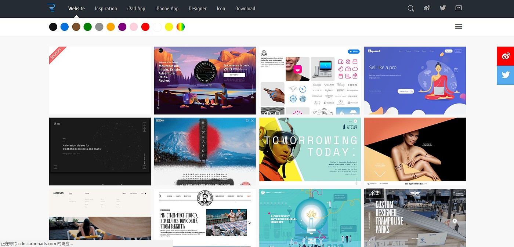
Task: Open the Russian newspaper style thumbnail
Action: pyautogui.click(x=205, y=218)
